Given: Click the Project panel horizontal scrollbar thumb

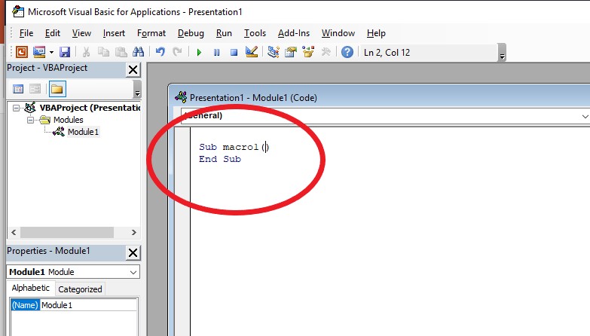Looking at the screenshot, I should point(67,233).
